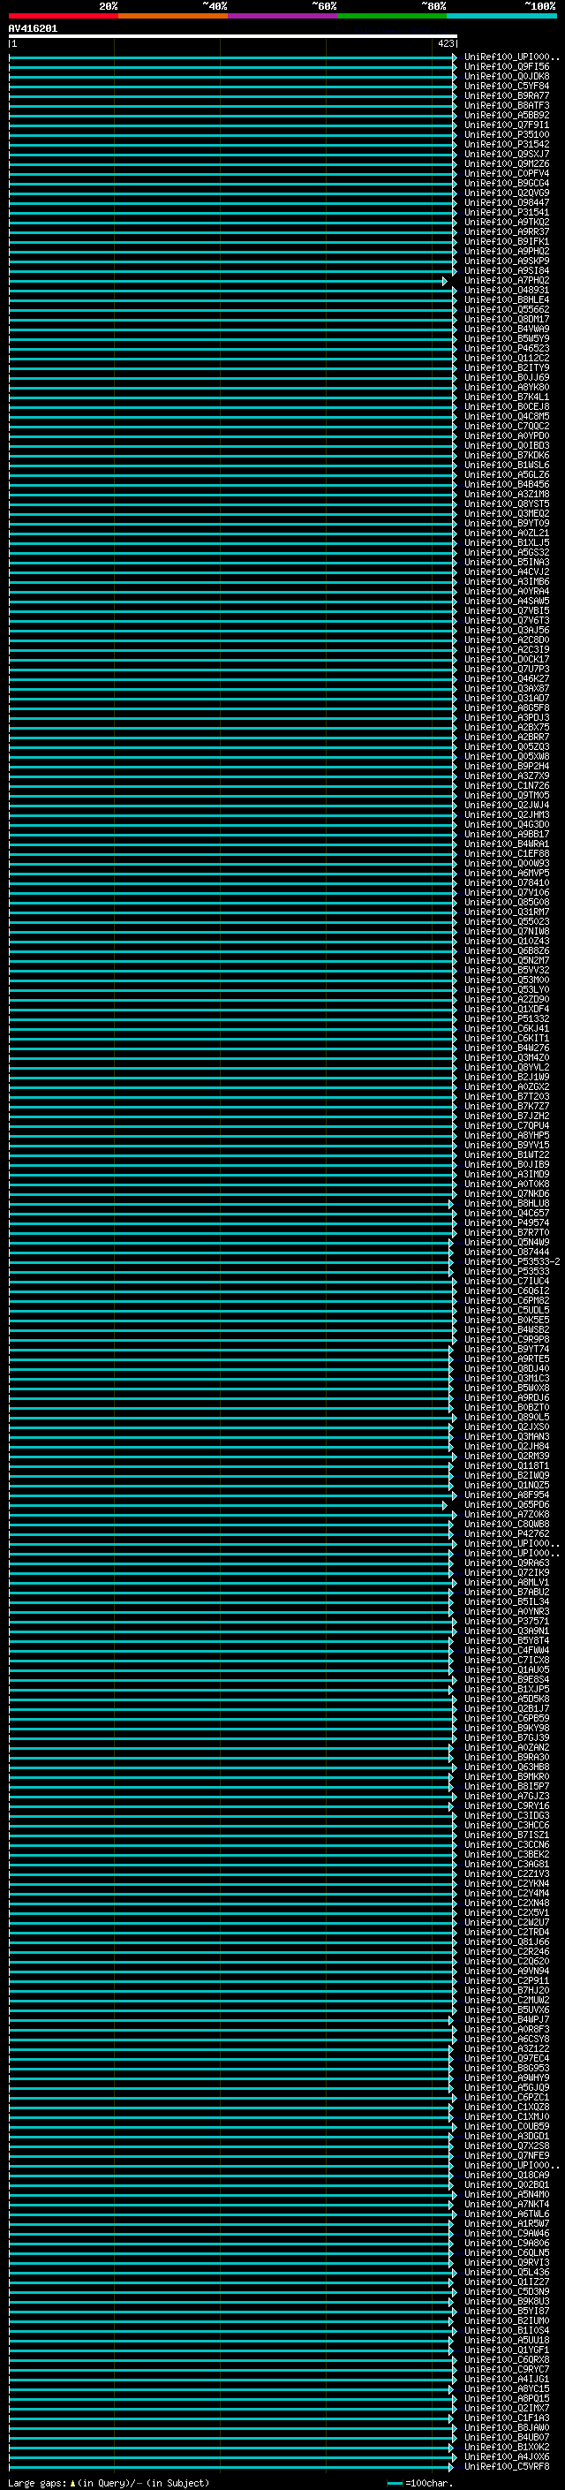Select hit label UniRef100_O87444

pyautogui.click(x=507, y=1253)
